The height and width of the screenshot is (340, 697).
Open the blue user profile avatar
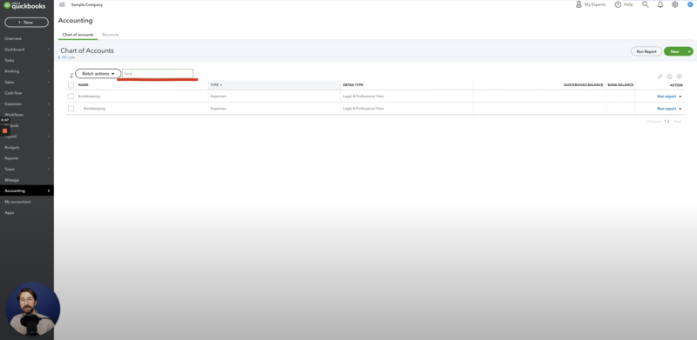[690, 4]
